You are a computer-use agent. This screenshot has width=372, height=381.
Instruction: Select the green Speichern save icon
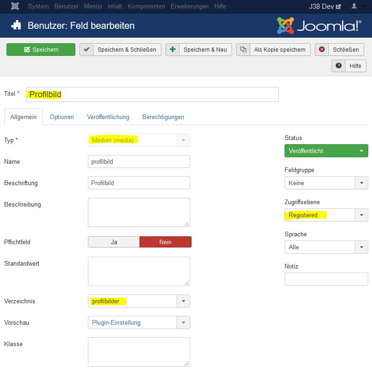click(x=27, y=49)
